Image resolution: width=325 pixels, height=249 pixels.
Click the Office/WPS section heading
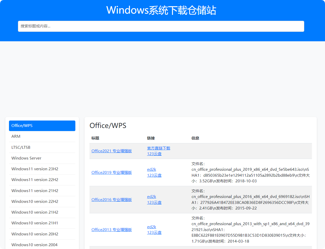coord(108,126)
